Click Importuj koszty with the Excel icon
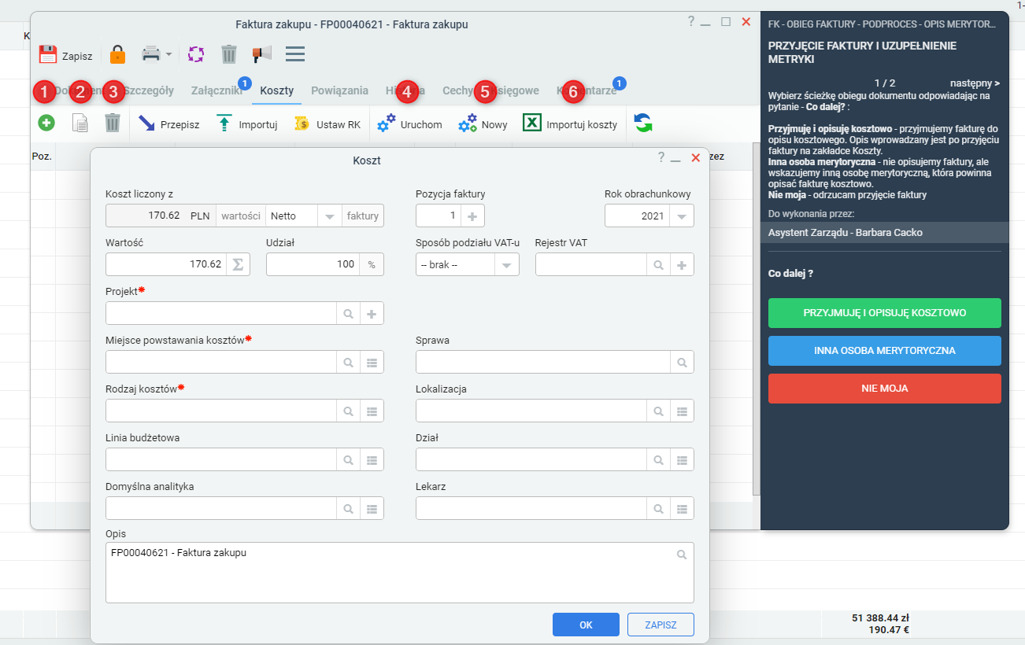 pos(570,124)
